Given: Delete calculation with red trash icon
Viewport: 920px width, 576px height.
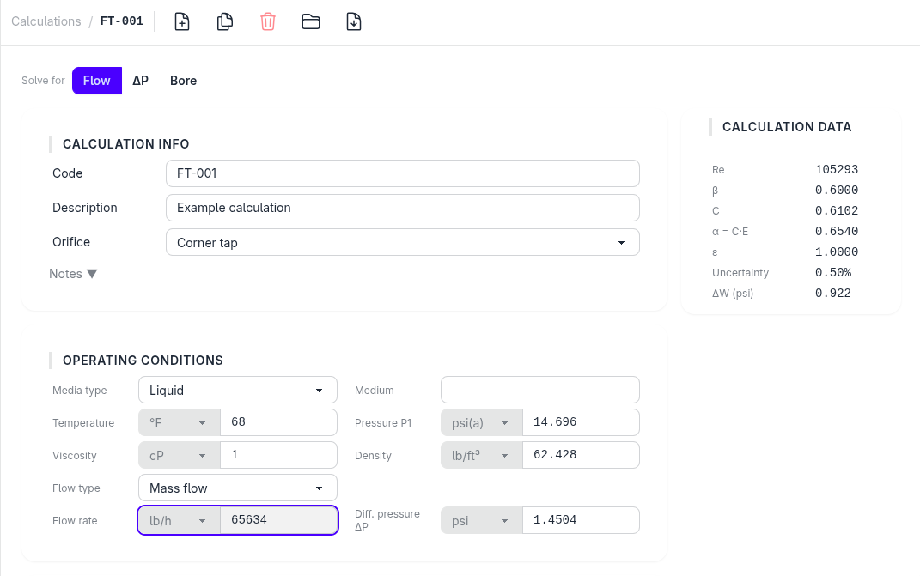Looking at the screenshot, I should click(267, 21).
